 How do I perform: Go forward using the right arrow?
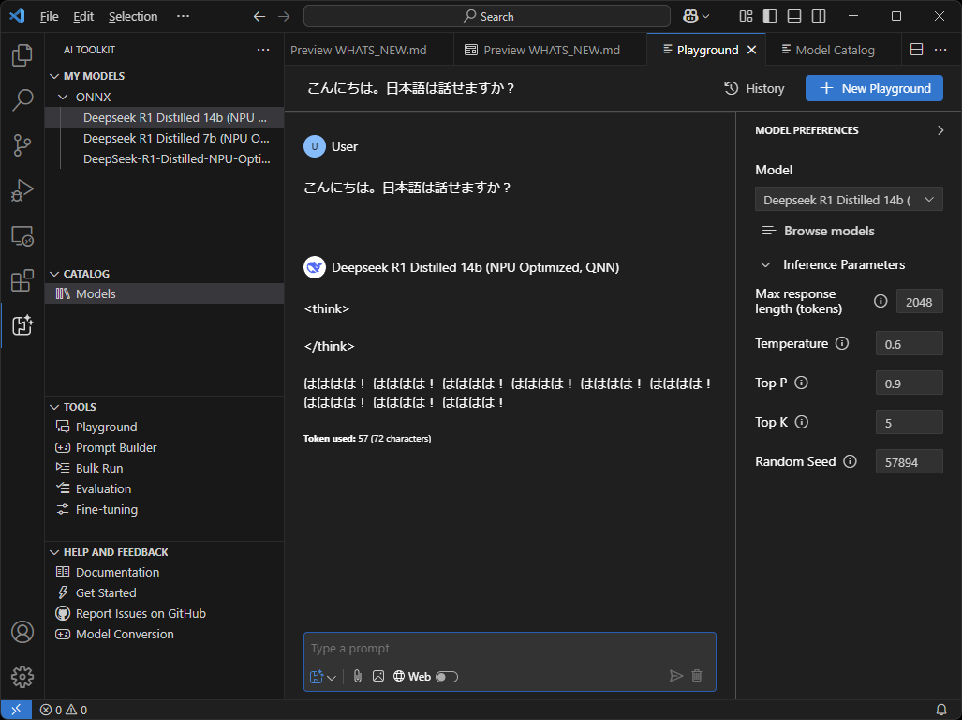click(x=284, y=17)
